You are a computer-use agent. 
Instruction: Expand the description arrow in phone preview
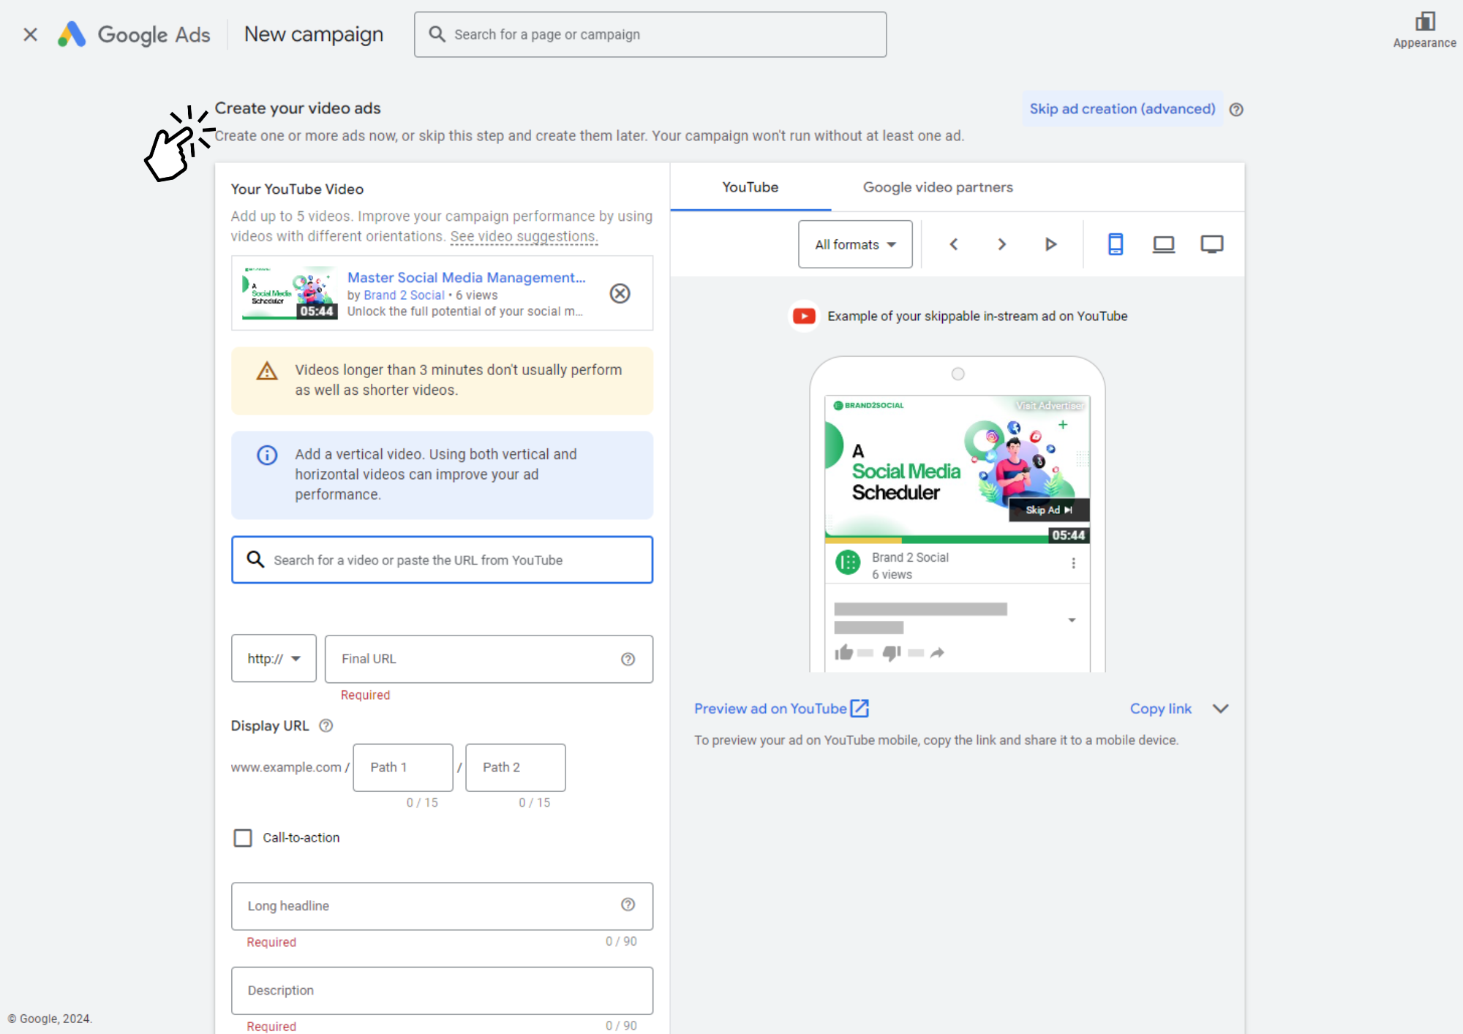tap(1072, 620)
